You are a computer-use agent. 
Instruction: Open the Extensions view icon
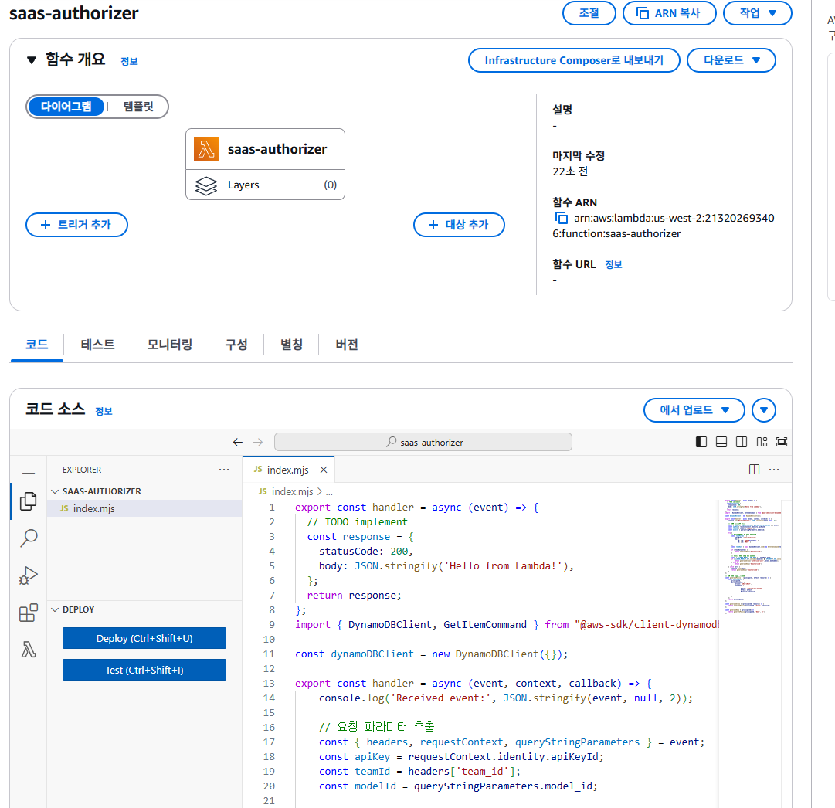(29, 613)
